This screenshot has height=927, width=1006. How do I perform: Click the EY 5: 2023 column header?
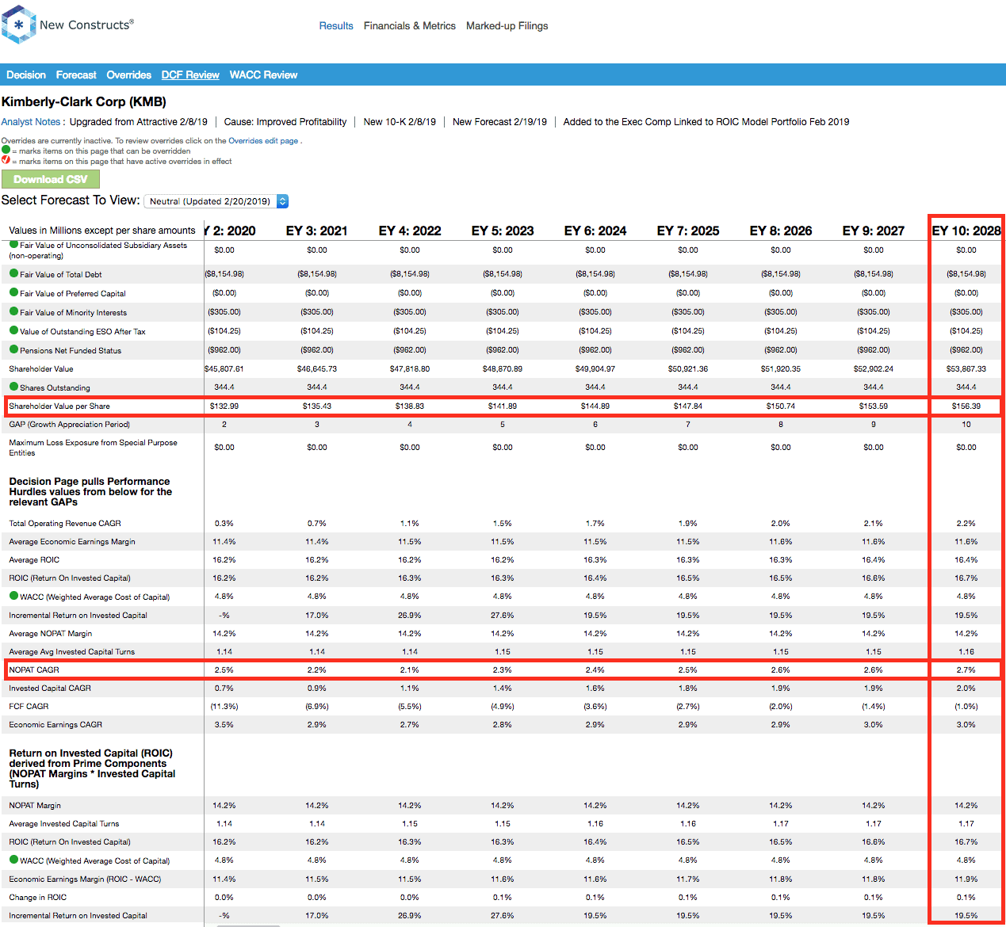pos(503,231)
